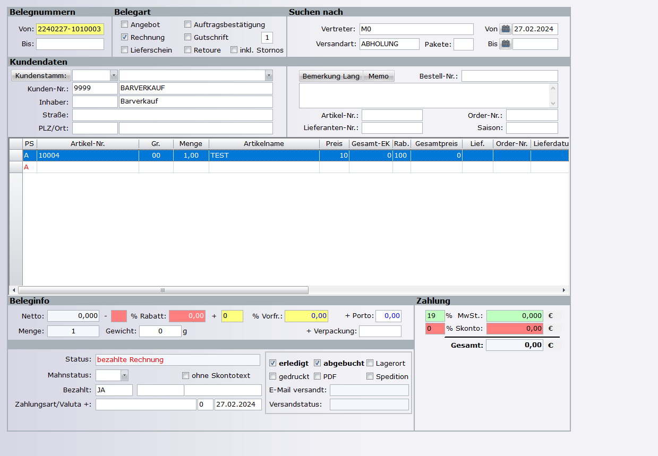658x456 pixels.
Task: Click the Porto field
Action: coord(389,316)
